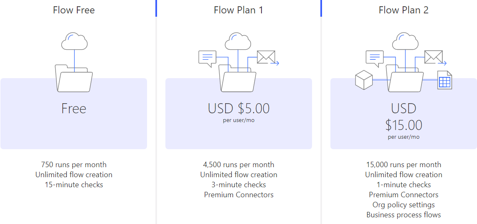
Task: Click the envelope icon in Flow Plan 2
Action: 433,57
